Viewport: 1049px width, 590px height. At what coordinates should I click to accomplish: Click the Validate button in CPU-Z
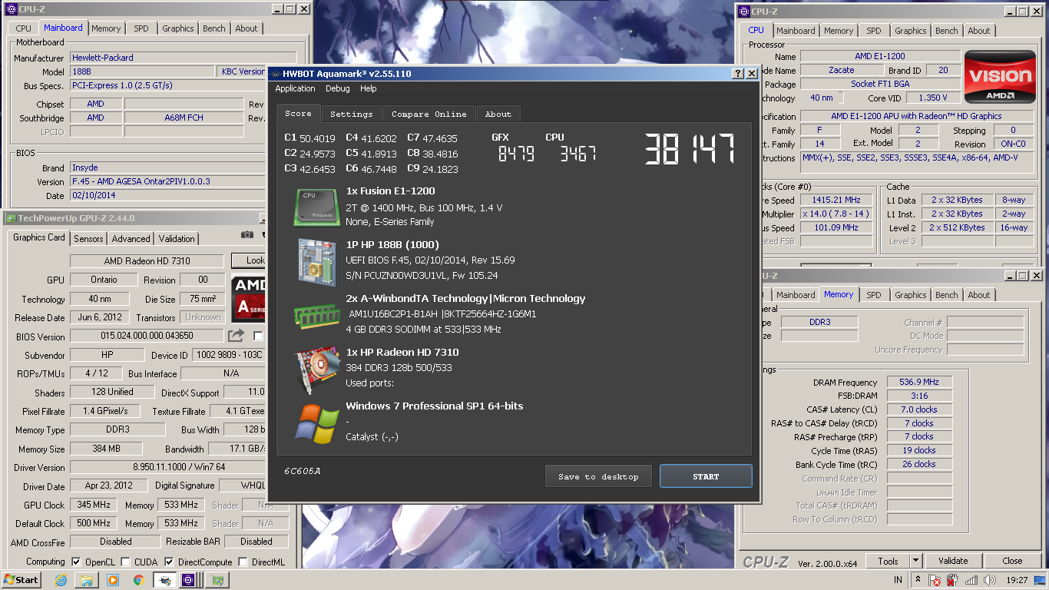[x=953, y=561]
